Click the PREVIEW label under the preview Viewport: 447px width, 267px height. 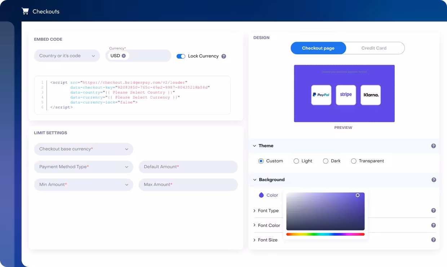pyautogui.click(x=343, y=127)
